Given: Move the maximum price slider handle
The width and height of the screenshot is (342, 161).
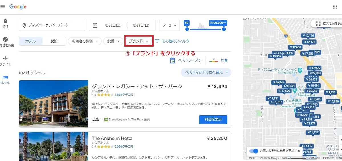Looking at the screenshot, I should pyautogui.click(x=224, y=29).
